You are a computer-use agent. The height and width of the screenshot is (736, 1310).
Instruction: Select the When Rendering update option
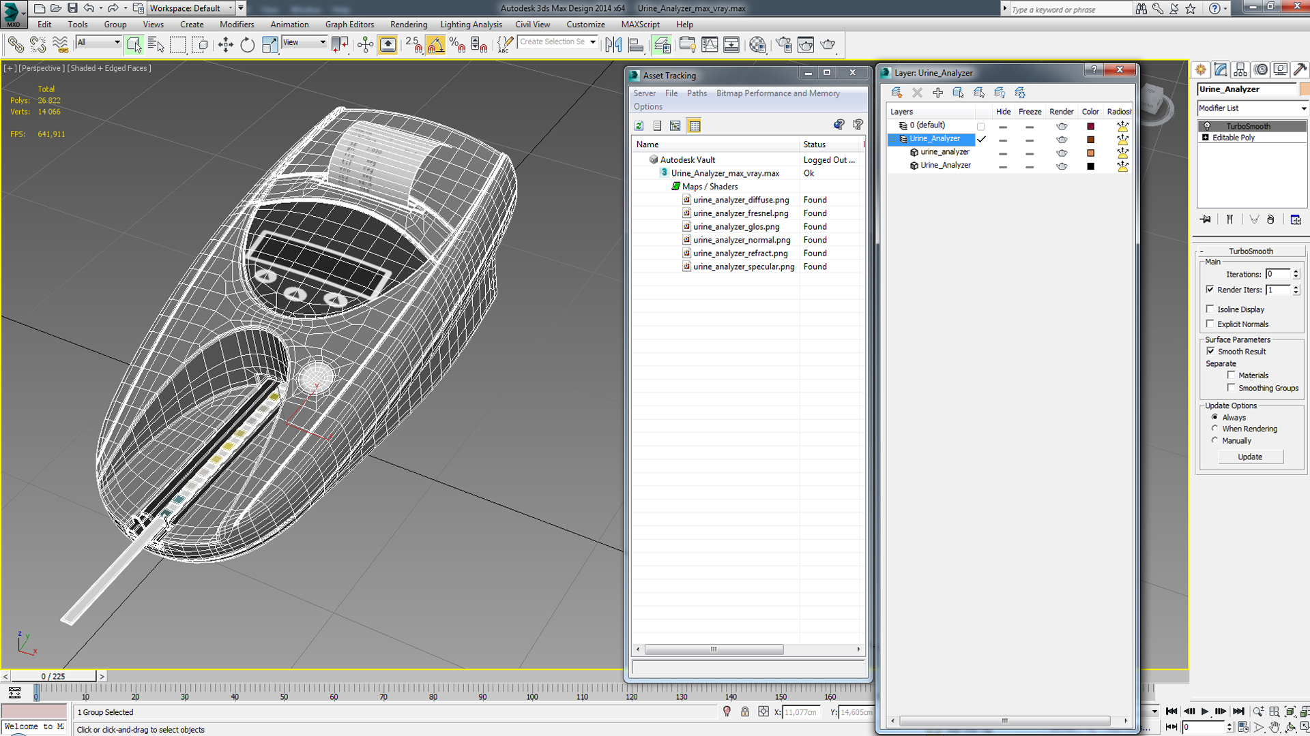click(x=1214, y=429)
